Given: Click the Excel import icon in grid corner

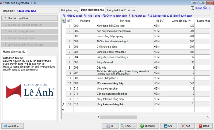Looking at the screenshot, I should click(x=64, y=21).
